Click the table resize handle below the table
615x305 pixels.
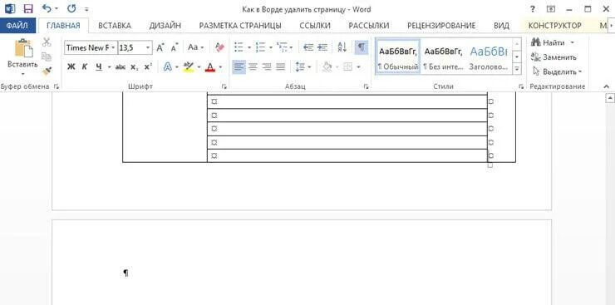(490, 165)
